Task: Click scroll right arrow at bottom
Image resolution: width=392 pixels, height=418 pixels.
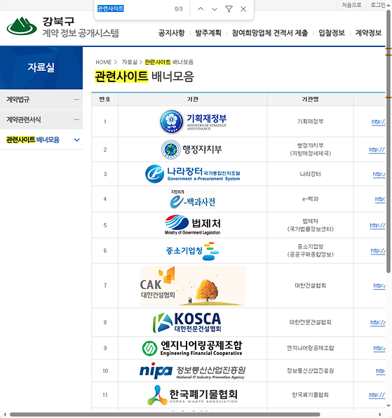Action: coord(380,414)
